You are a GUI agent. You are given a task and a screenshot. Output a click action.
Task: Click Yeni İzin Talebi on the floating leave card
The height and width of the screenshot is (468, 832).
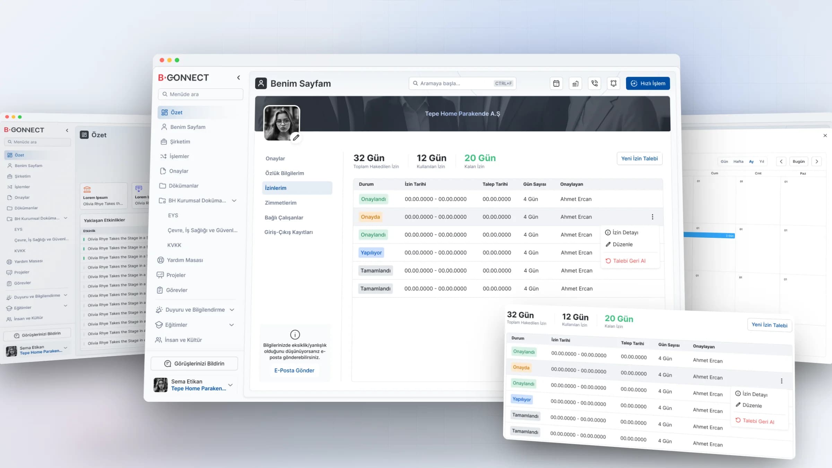769,325
